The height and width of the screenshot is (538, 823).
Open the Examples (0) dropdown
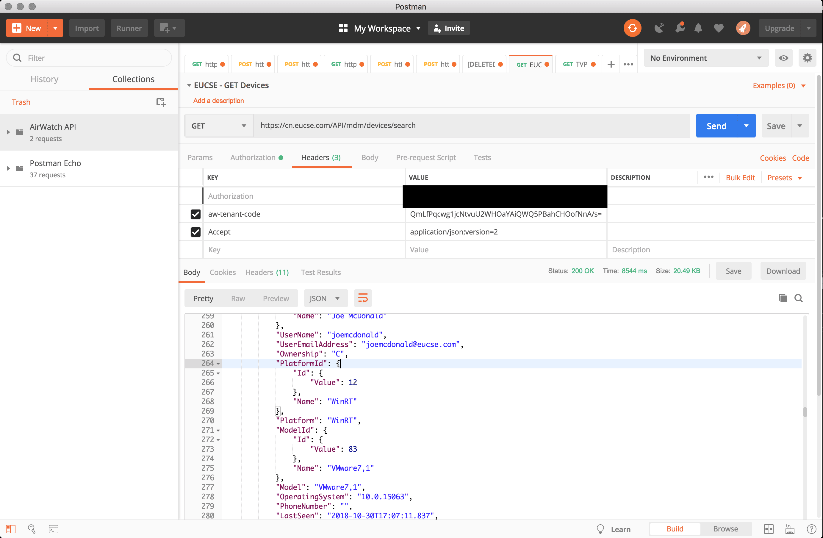[779, 85]
